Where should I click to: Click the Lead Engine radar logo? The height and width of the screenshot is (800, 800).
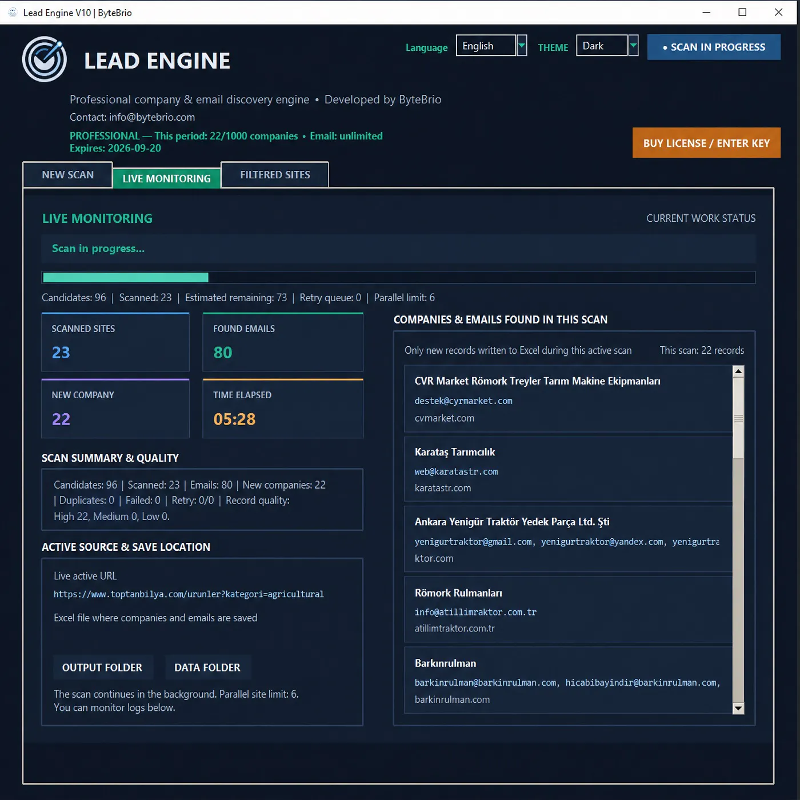[x=45, y=59]
